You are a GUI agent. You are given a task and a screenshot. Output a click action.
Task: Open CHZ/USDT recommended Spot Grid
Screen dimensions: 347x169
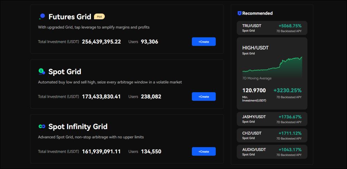(x=272, y=135)
